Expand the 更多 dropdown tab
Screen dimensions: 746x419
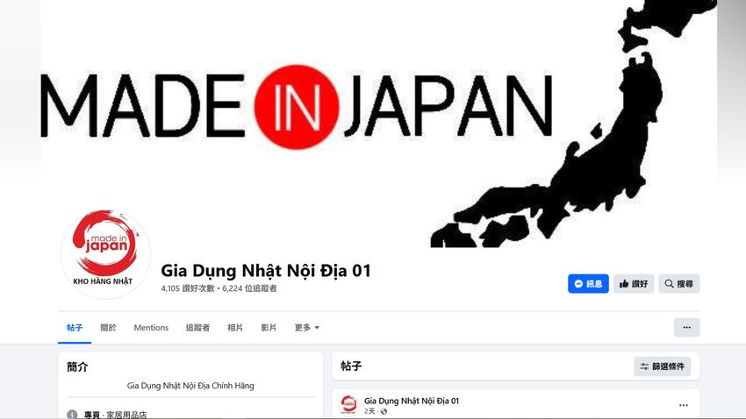[x=306, y=327]
